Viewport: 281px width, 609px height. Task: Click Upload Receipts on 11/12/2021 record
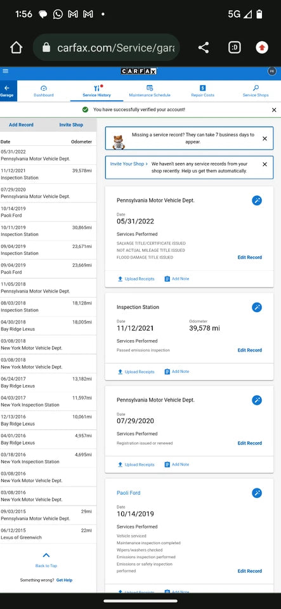tap(136, 372)
